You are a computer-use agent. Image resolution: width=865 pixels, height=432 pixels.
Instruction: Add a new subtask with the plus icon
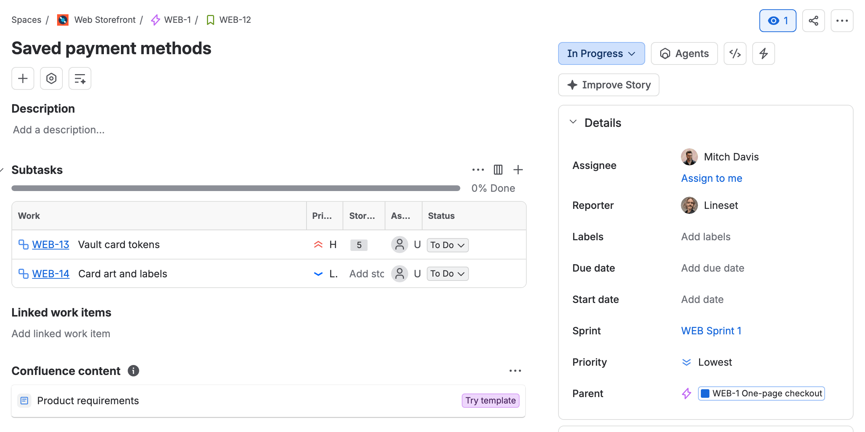pos(518,170)
